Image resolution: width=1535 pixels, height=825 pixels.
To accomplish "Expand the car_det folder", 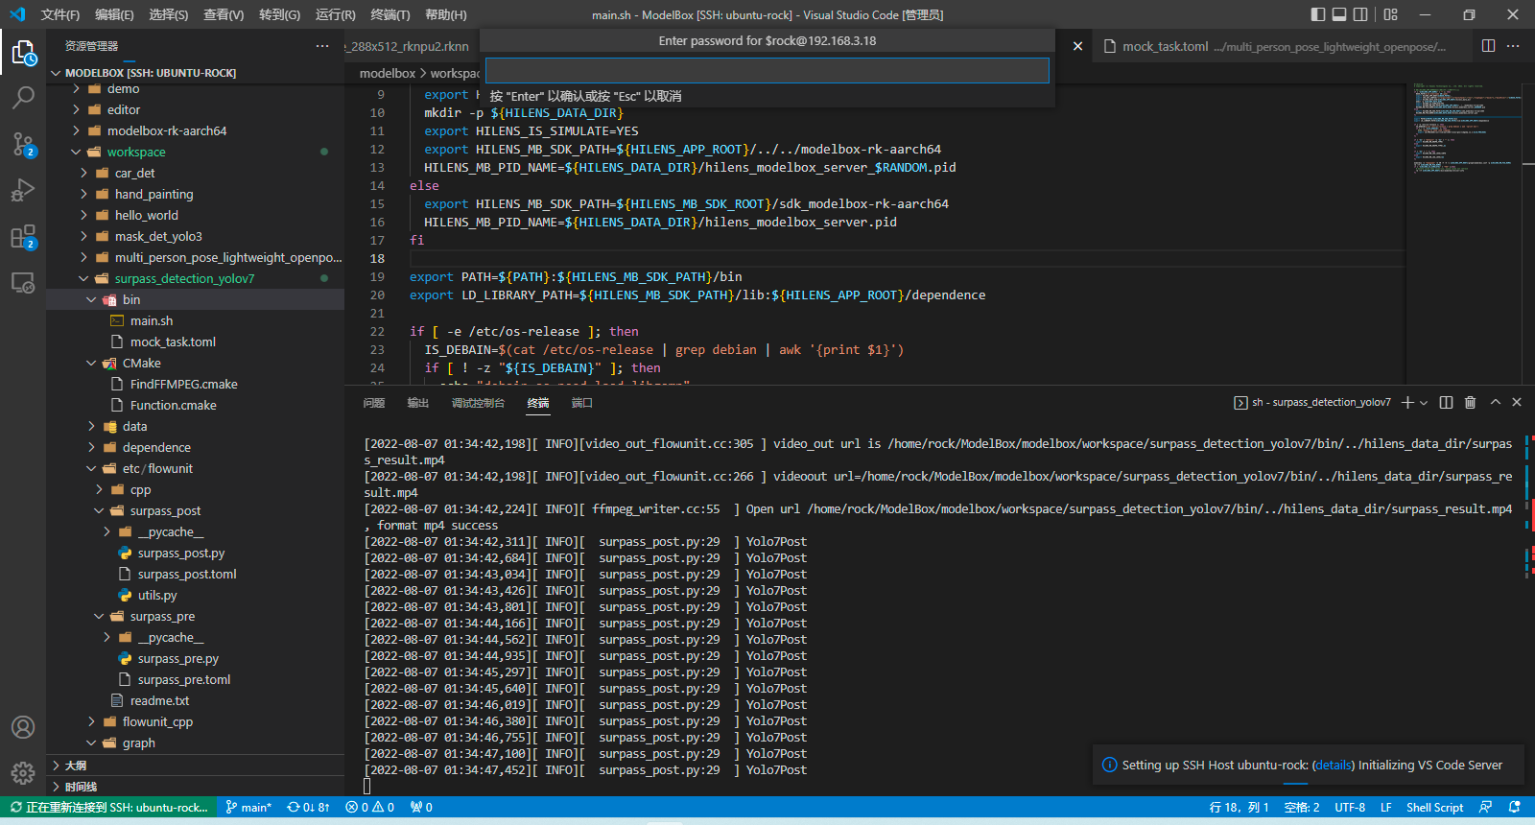I will [x=134, y=174].
